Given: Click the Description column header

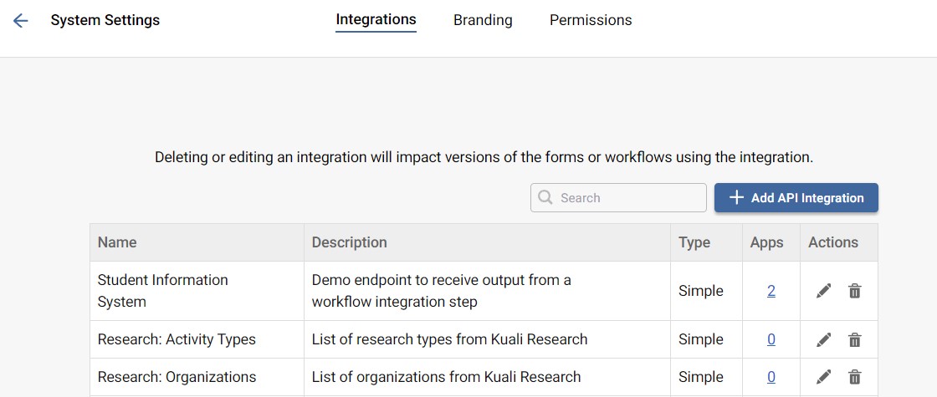Looking at the screenshot, I should point(350,242).
